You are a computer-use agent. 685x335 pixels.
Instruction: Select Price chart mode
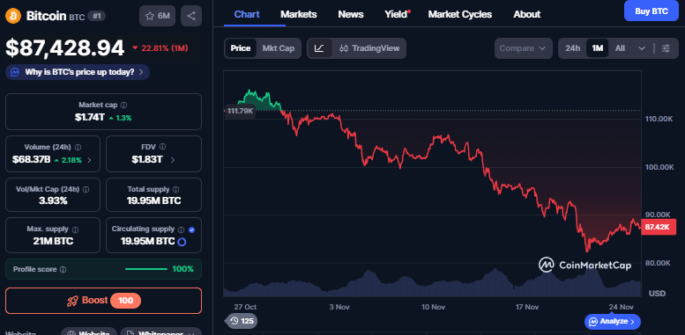[241, 48]
